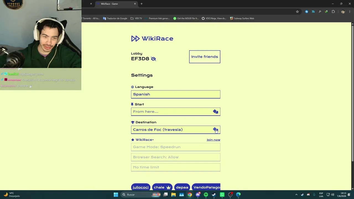Screen dimensions: 354x199
Task: Open Discord from the taskbar
Action: point(198,195)
